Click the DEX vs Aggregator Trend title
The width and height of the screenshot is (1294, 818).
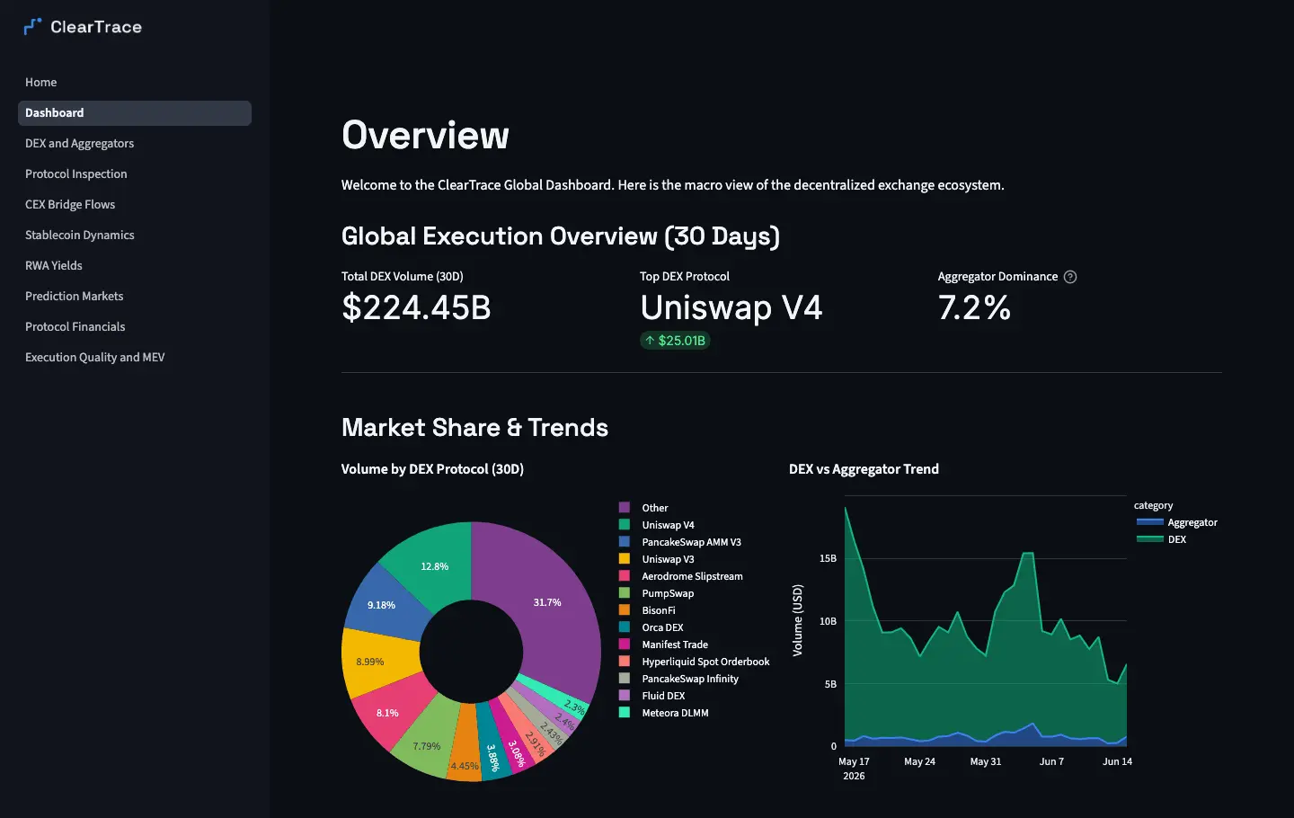point(864,469)
